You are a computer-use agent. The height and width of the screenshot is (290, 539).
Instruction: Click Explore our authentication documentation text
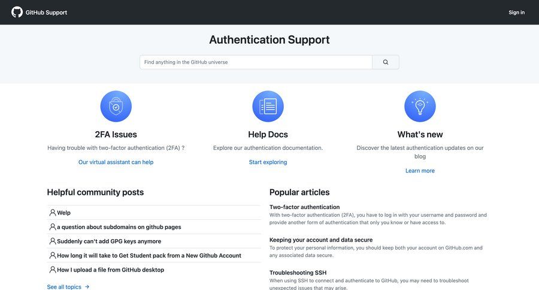[x=268, y=148]
